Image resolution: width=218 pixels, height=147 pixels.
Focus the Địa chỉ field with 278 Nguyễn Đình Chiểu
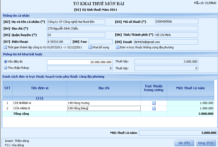[122, 28]
